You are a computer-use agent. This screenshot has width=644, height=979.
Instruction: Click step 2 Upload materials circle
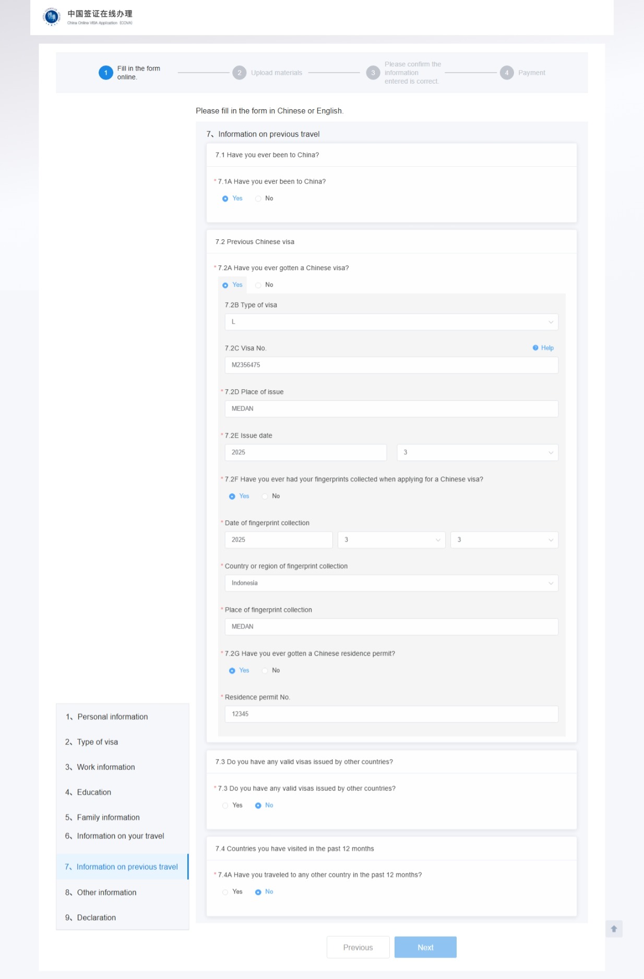coord(239,73)
